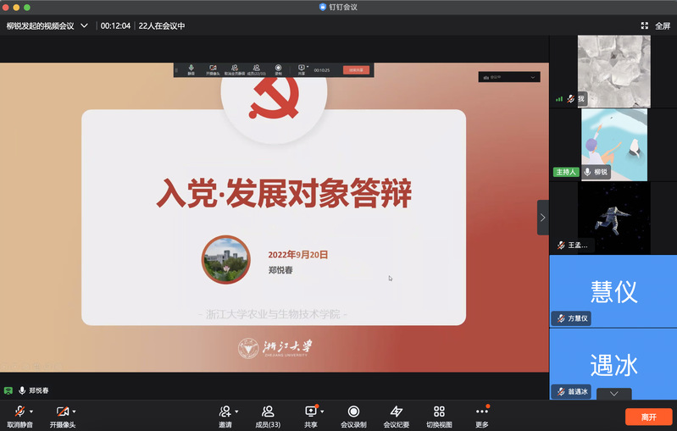Viewport: 677px width, 431px height.
Task: Click the camera icon in the shared-screen toolbar
Action: (213, 69)
